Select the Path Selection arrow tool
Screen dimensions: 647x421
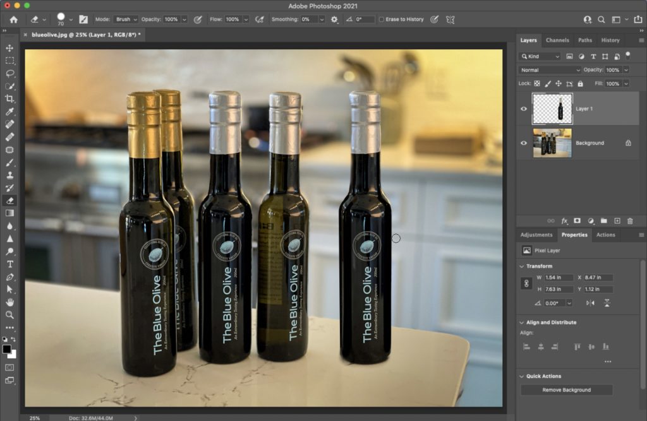(9, 290)
